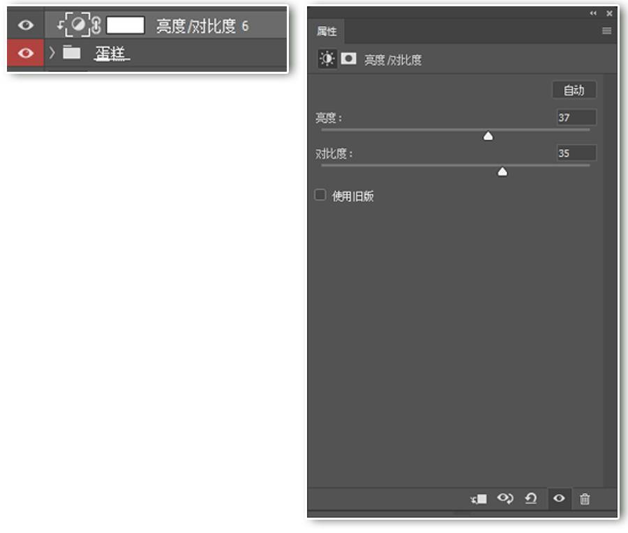Delete adjustment layer trash icon

pyautogui.click(x=585, y=499)
